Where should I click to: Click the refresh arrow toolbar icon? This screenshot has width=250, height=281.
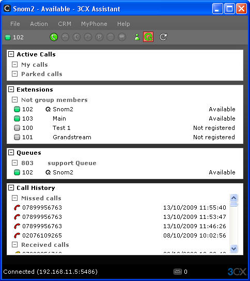(x=163, y=37)
